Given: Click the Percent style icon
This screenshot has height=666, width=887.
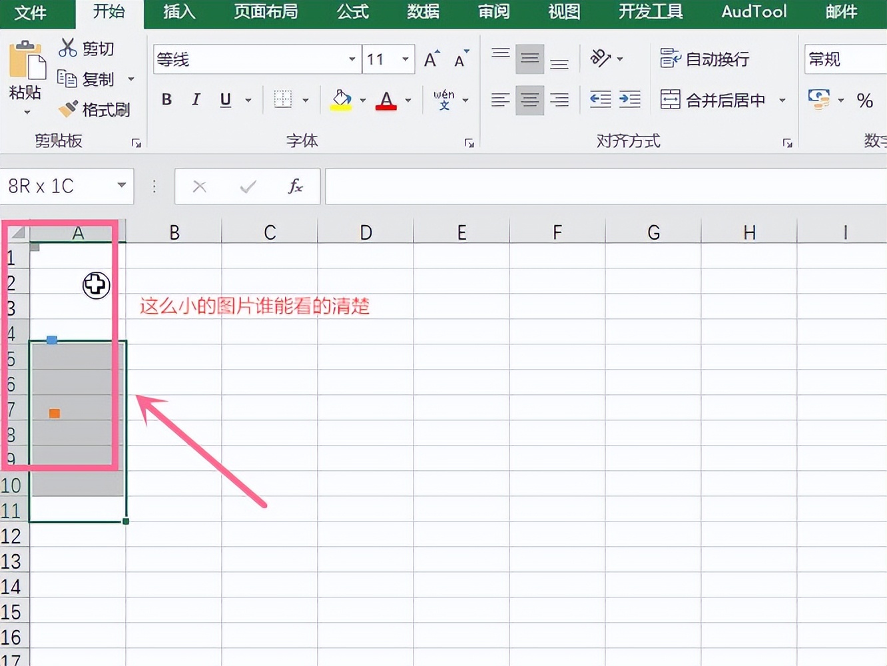Looking at the screenshot, I should [x=865, y=100].
